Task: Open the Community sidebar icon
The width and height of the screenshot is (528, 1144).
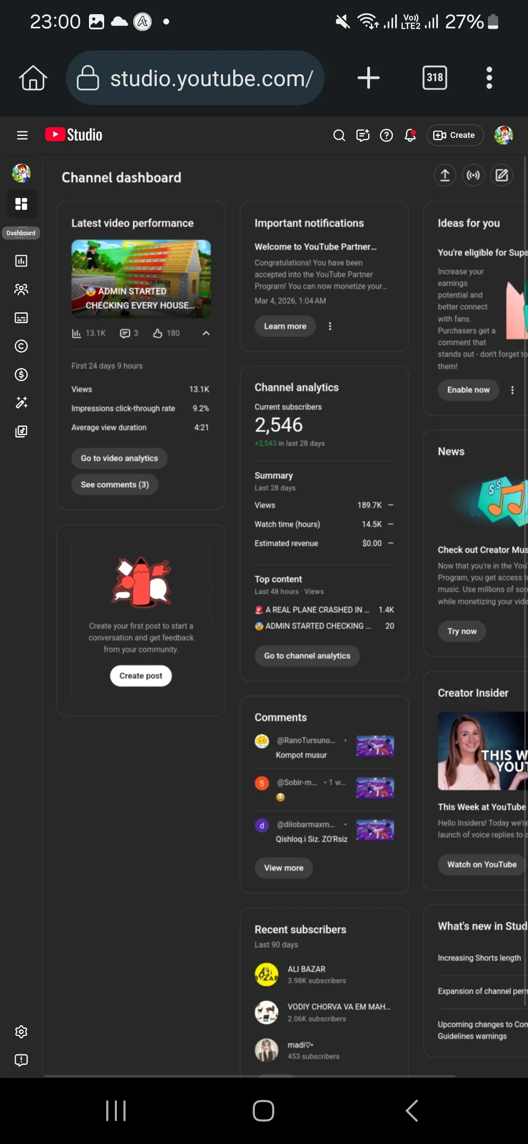Action: coord(21,289)
